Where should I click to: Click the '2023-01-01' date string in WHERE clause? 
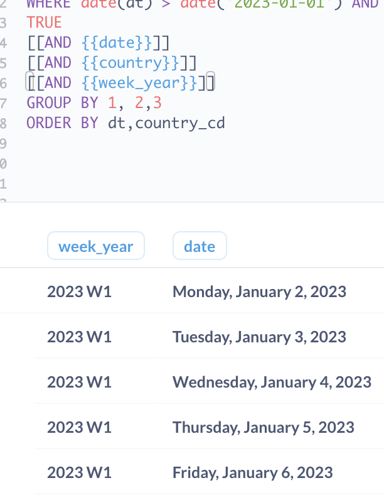(x=279, y=4)
